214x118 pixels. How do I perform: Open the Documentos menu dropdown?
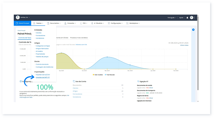click(x=55, y=23)
